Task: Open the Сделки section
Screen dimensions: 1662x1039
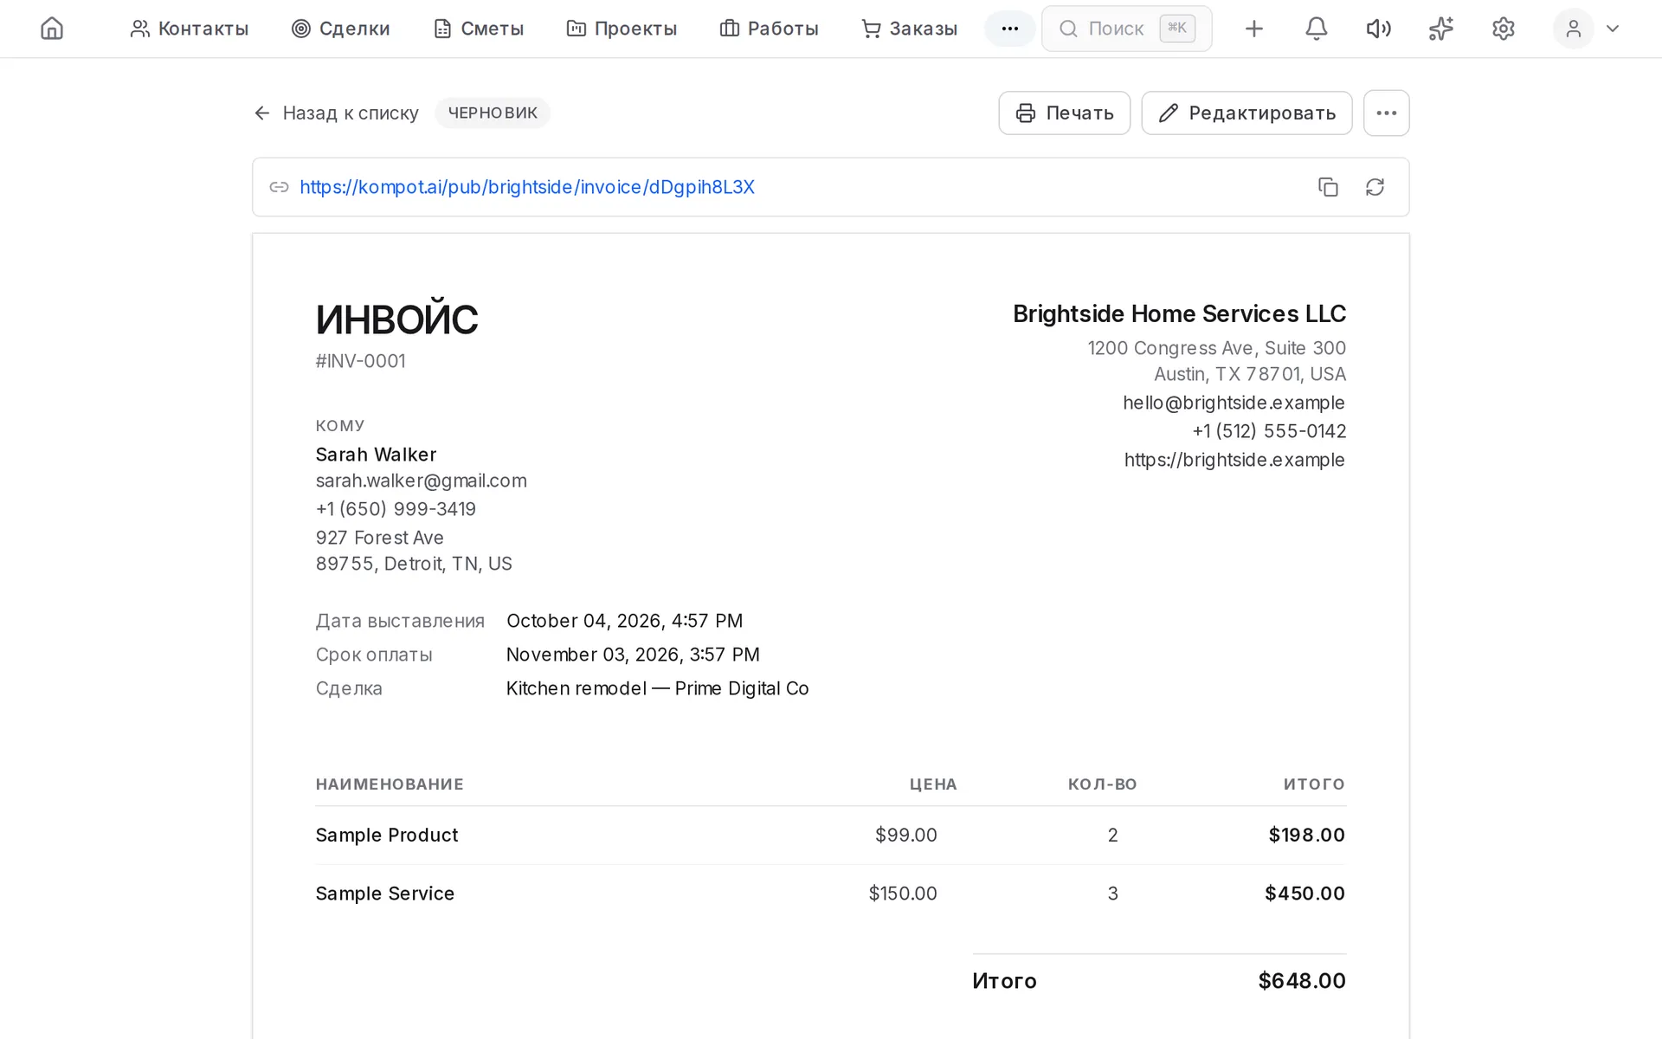Action: pyautogui.click(x=340, y=29)
